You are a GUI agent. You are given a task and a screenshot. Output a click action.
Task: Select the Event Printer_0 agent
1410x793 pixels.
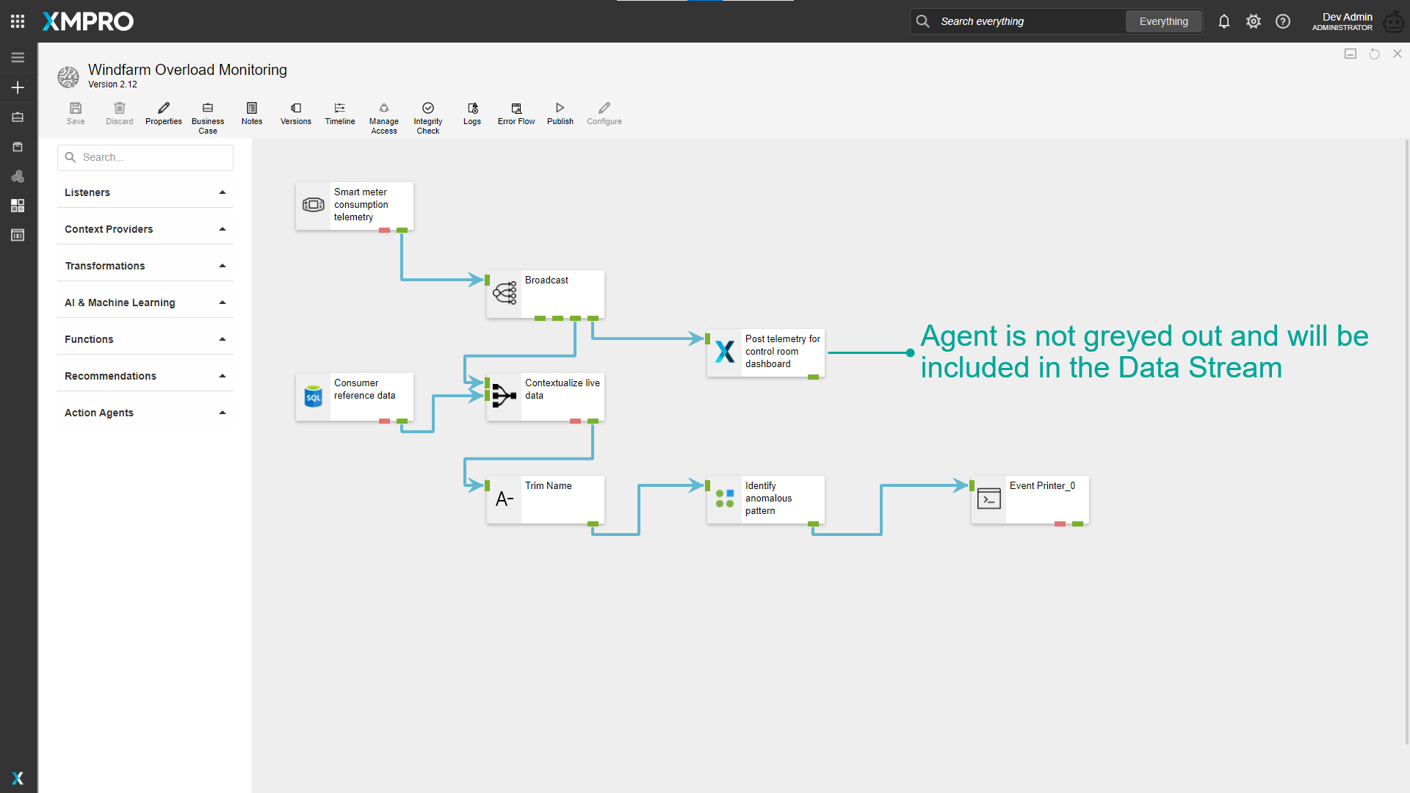(1030, 499)
